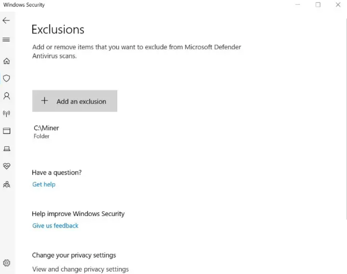Viewport: 347px width, 274px height.
Task: Open the hamburger navigation menu
Action: click(6, 40)
